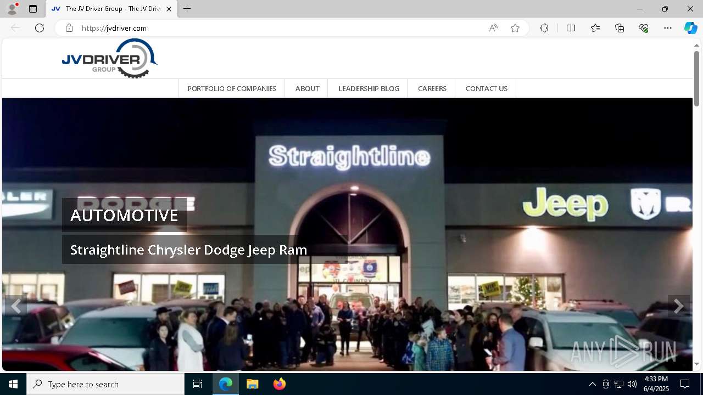Open network status tray icon

coord(619,384)
